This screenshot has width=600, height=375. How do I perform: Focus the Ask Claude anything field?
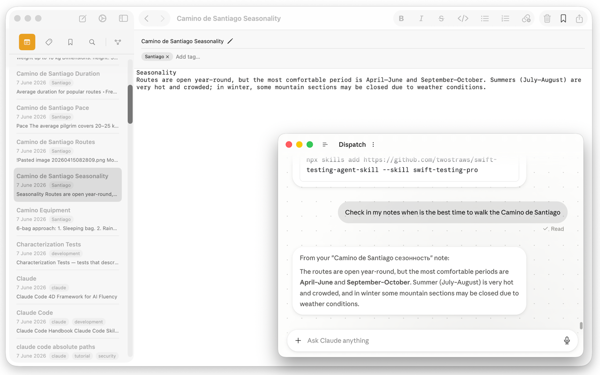[432, 341]
